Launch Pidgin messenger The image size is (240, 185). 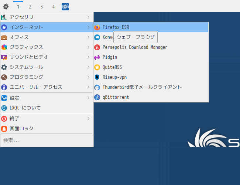tap(151, 57)
